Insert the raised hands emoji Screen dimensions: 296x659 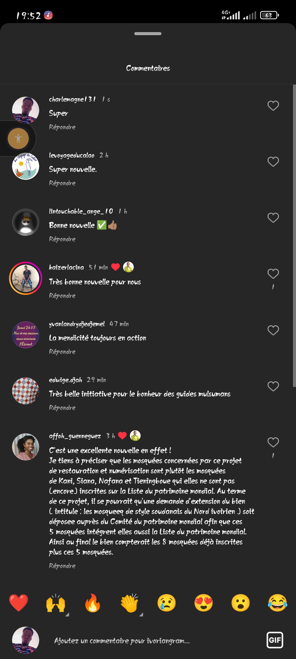[56, 603]
